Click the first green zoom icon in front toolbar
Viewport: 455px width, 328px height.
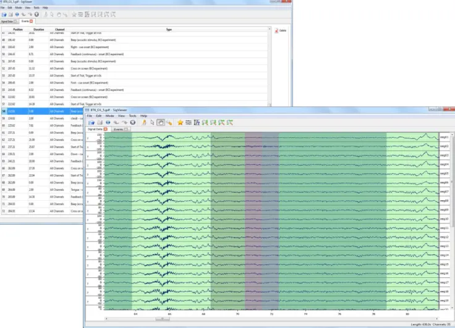point(205,123)
